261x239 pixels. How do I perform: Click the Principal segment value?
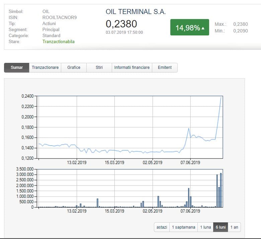(51, 30)
